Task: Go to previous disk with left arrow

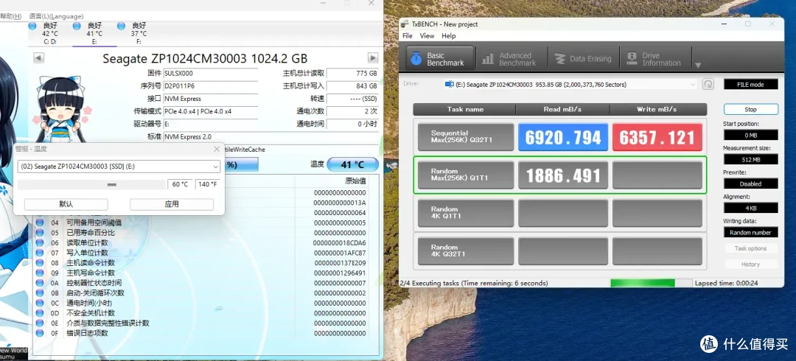Action: (x=38, y=58)
